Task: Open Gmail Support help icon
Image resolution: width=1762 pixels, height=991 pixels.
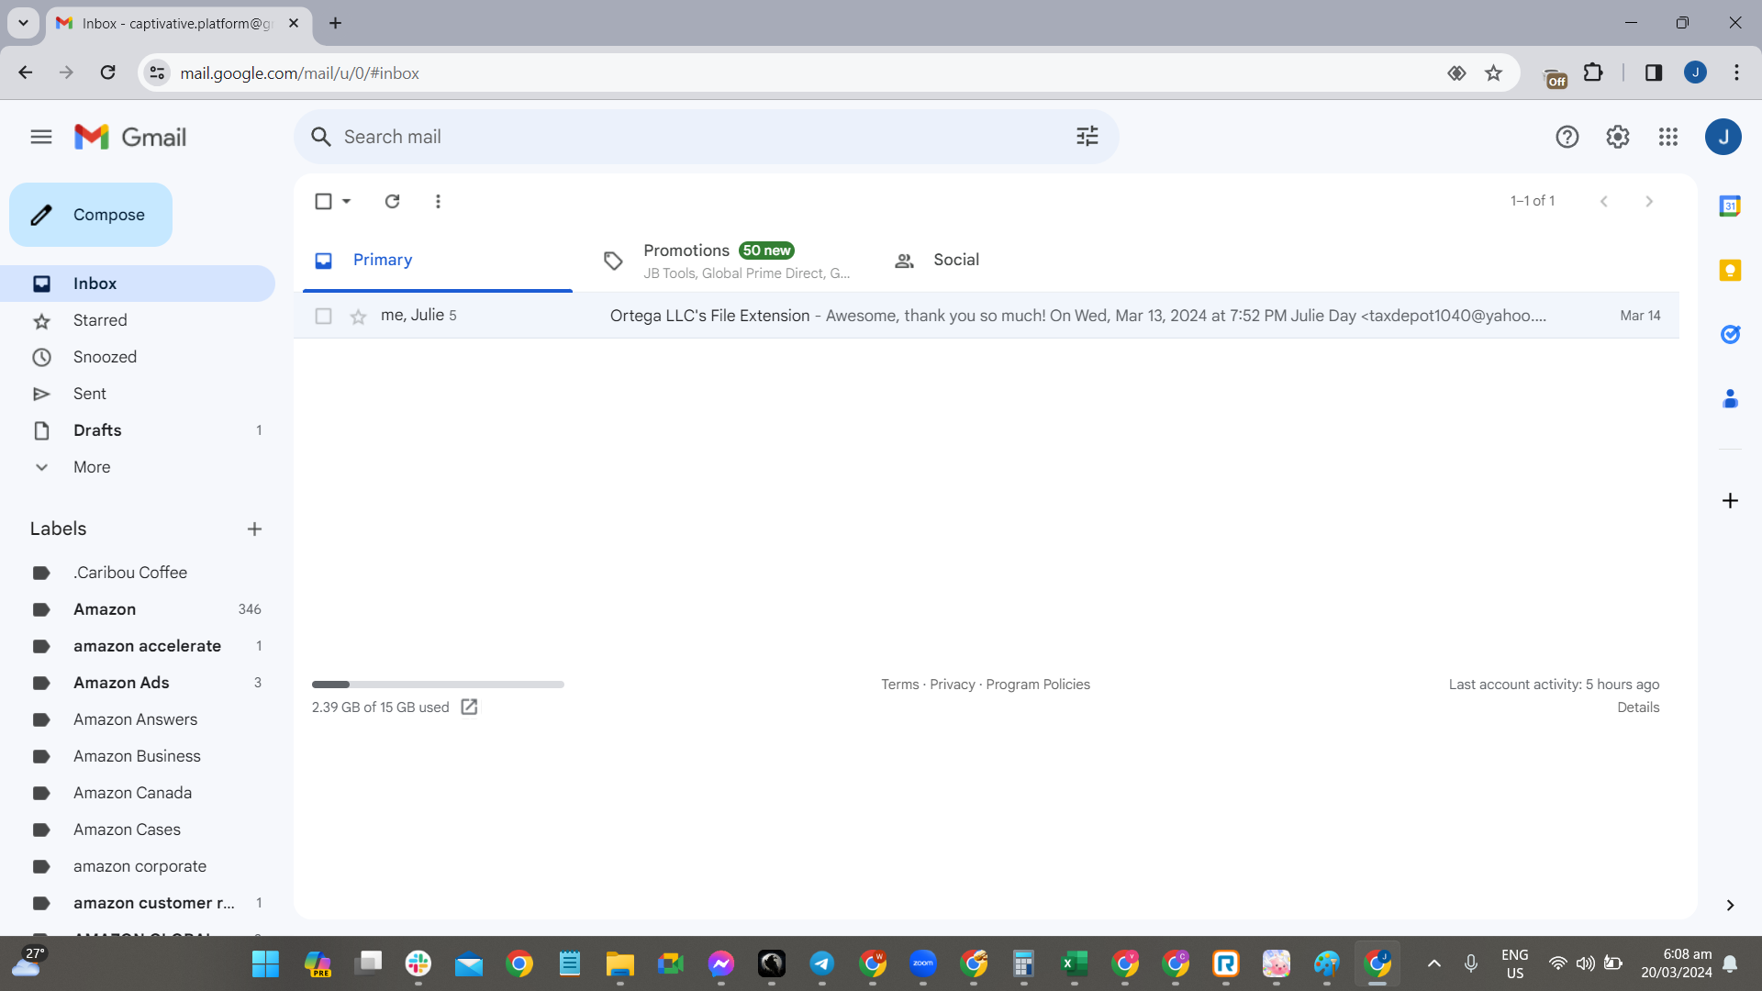Action: pyautogui.click(x=1567, y=137)
